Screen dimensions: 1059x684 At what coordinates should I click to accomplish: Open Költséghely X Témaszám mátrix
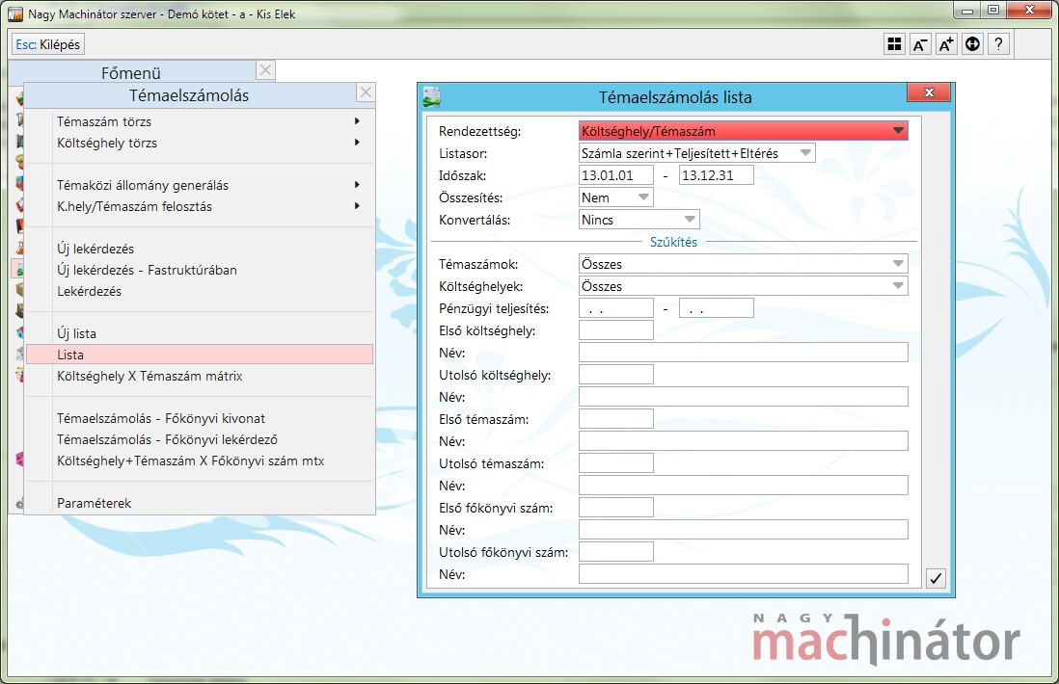click(x=200, y=376)
